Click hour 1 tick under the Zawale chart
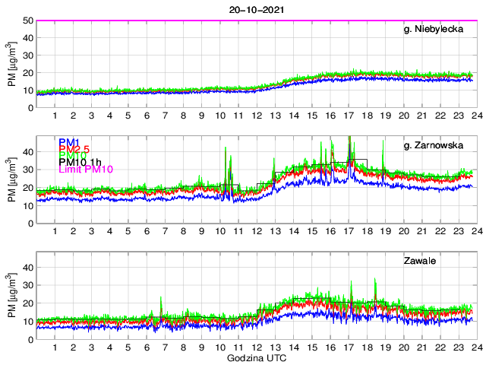 point(55,347)
